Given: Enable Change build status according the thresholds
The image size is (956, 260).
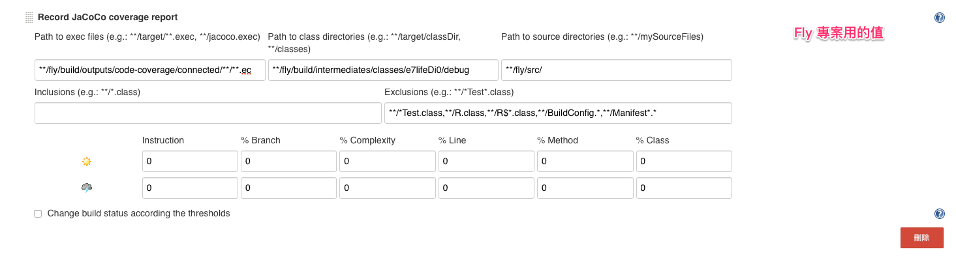Looking at the screenshot, I should (38, 213).
